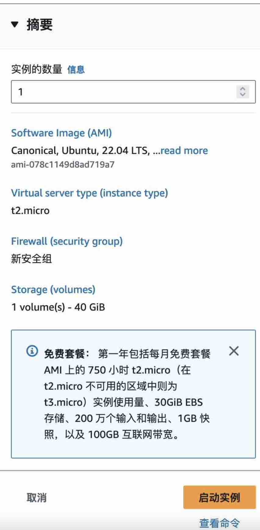Collapse the 摘要 summary section triangle

(15, 24)
